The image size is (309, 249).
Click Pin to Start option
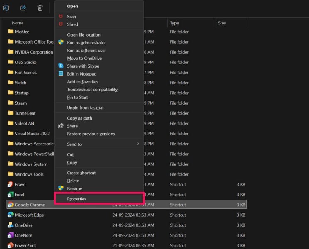78,97
